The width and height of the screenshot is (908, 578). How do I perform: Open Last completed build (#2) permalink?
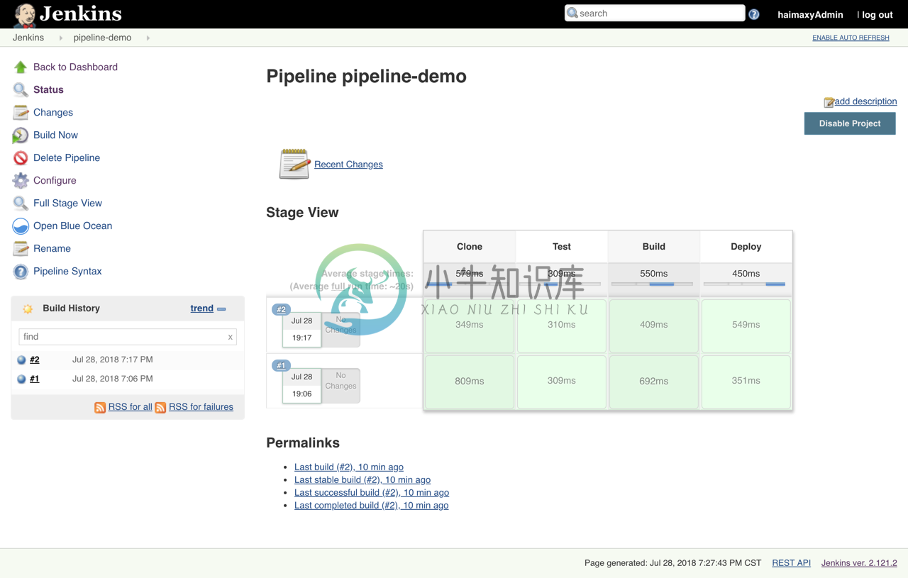point(371,506)
